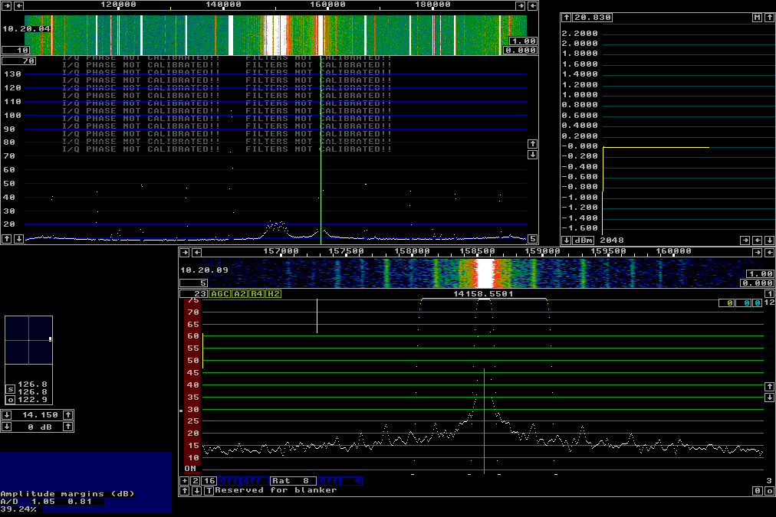Viewport: 776px width, 517px height.
Task: Decrease 0 dB gain with down arrow
Action: pyautogui.click(x=6, y=427)
